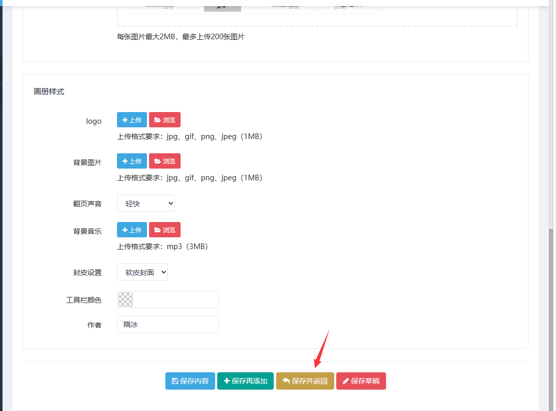Browse files for the logo
This screenshot has height=411, width=556.
coord(165,120)
